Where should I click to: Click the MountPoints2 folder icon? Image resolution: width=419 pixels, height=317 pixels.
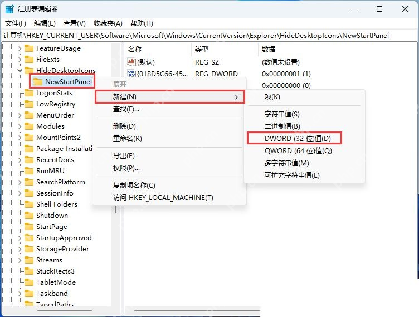[x=29, y=138]
